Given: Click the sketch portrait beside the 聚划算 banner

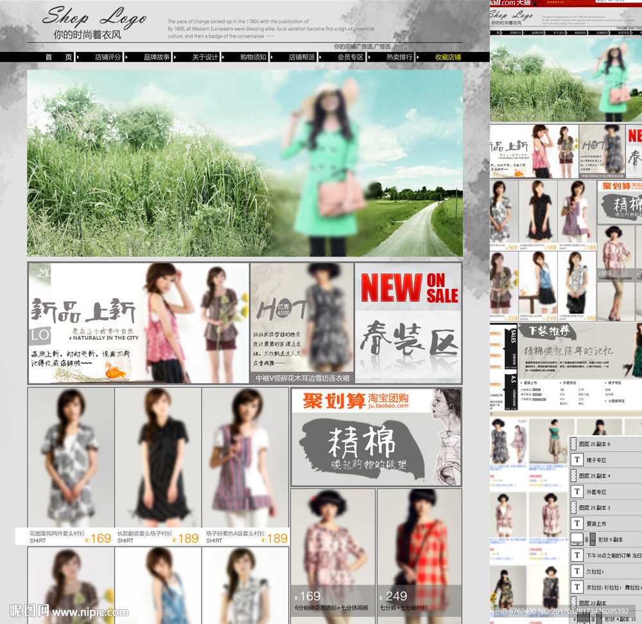Looking at the screenshot, I should pos(446,437).
